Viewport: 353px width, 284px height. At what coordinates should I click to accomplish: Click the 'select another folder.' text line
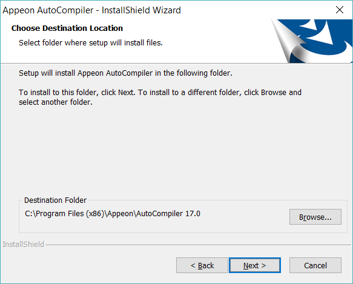[x=56, y=102]
